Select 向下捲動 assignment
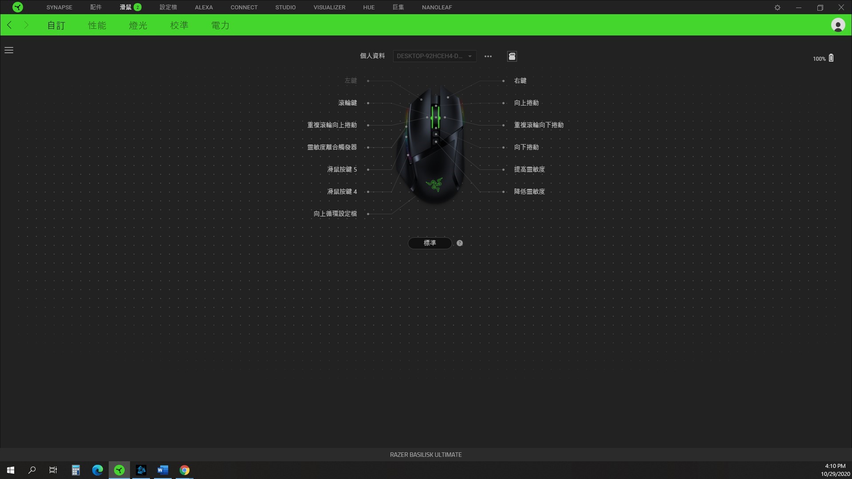 pyautogui.click(x=526, y=147)
